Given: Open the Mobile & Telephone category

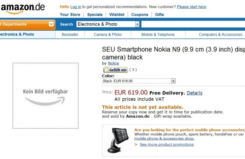Looking at the screenshot, I should coord(158,35).
